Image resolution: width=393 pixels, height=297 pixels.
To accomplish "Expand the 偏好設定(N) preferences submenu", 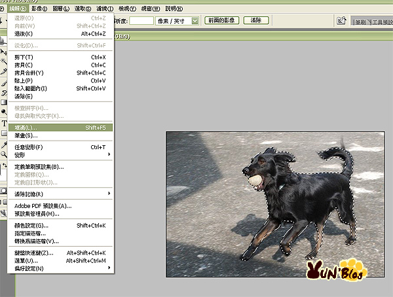I will [x=60, y=268].
